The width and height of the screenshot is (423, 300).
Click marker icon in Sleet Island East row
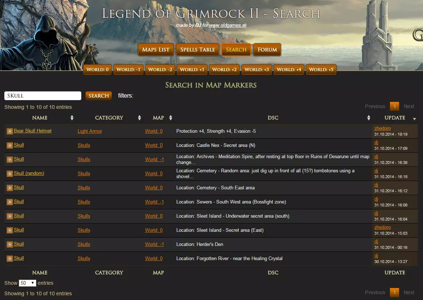pos(10,230)
